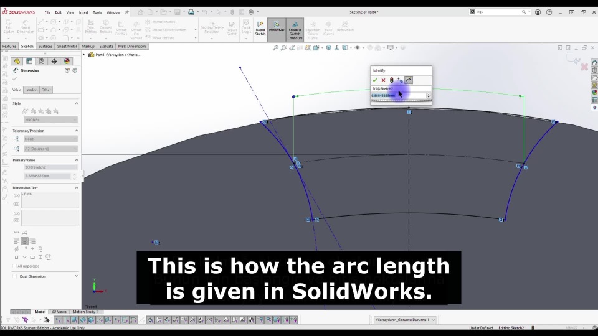Collapse the Tolerance/Precision section
Image resolution: width=598 pixels, height=336 pixels.
[76, 131]
